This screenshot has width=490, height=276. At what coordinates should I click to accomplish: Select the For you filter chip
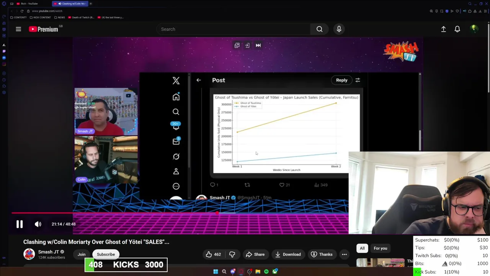[x=380, y=248]
